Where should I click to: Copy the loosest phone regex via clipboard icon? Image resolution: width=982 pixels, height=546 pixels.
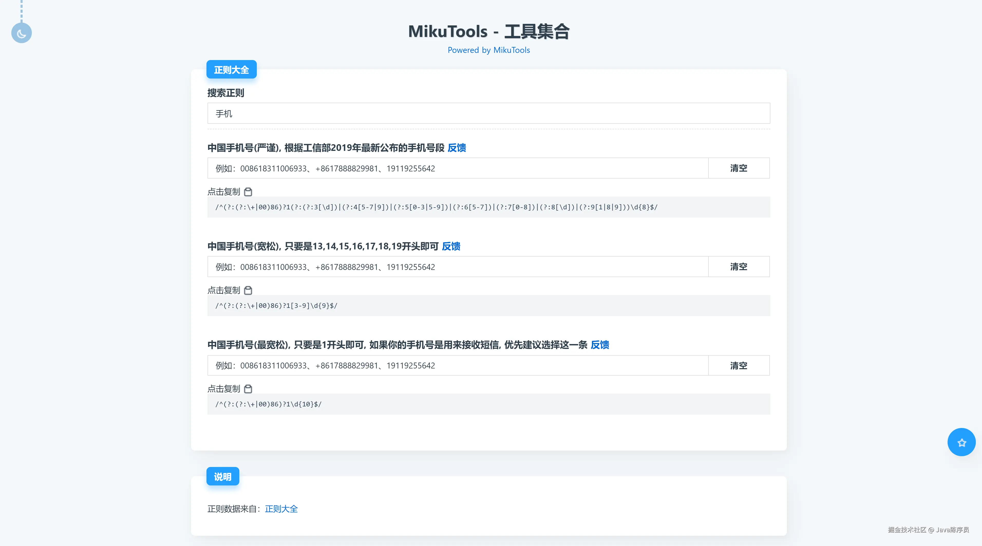pos(248,389)
